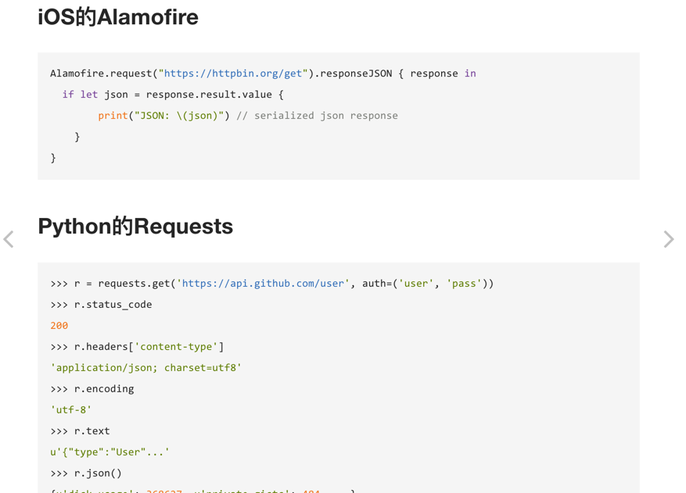Click the 'utf-8' output text

pyautogui.click(x=71, y=410)
